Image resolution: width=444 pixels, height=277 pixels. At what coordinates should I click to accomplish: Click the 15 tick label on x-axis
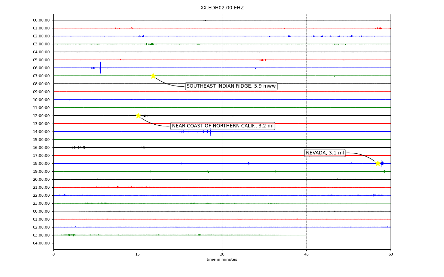pos(138,254)
